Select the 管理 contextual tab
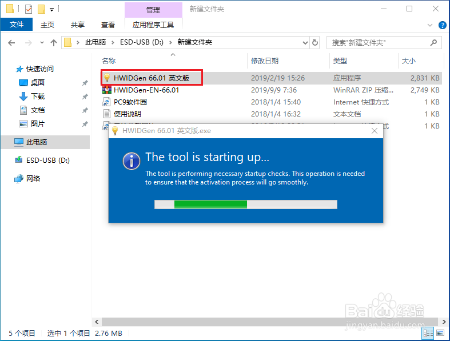Image resolution: width=450 pixels, height=341 pixels. click(x=153, y=10)
